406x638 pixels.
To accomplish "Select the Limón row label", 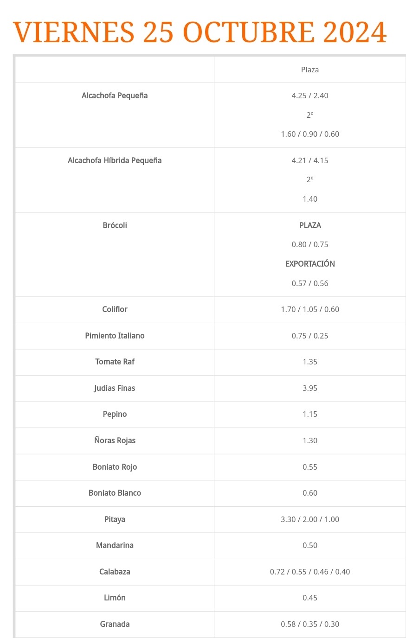I will coord(115,598).
